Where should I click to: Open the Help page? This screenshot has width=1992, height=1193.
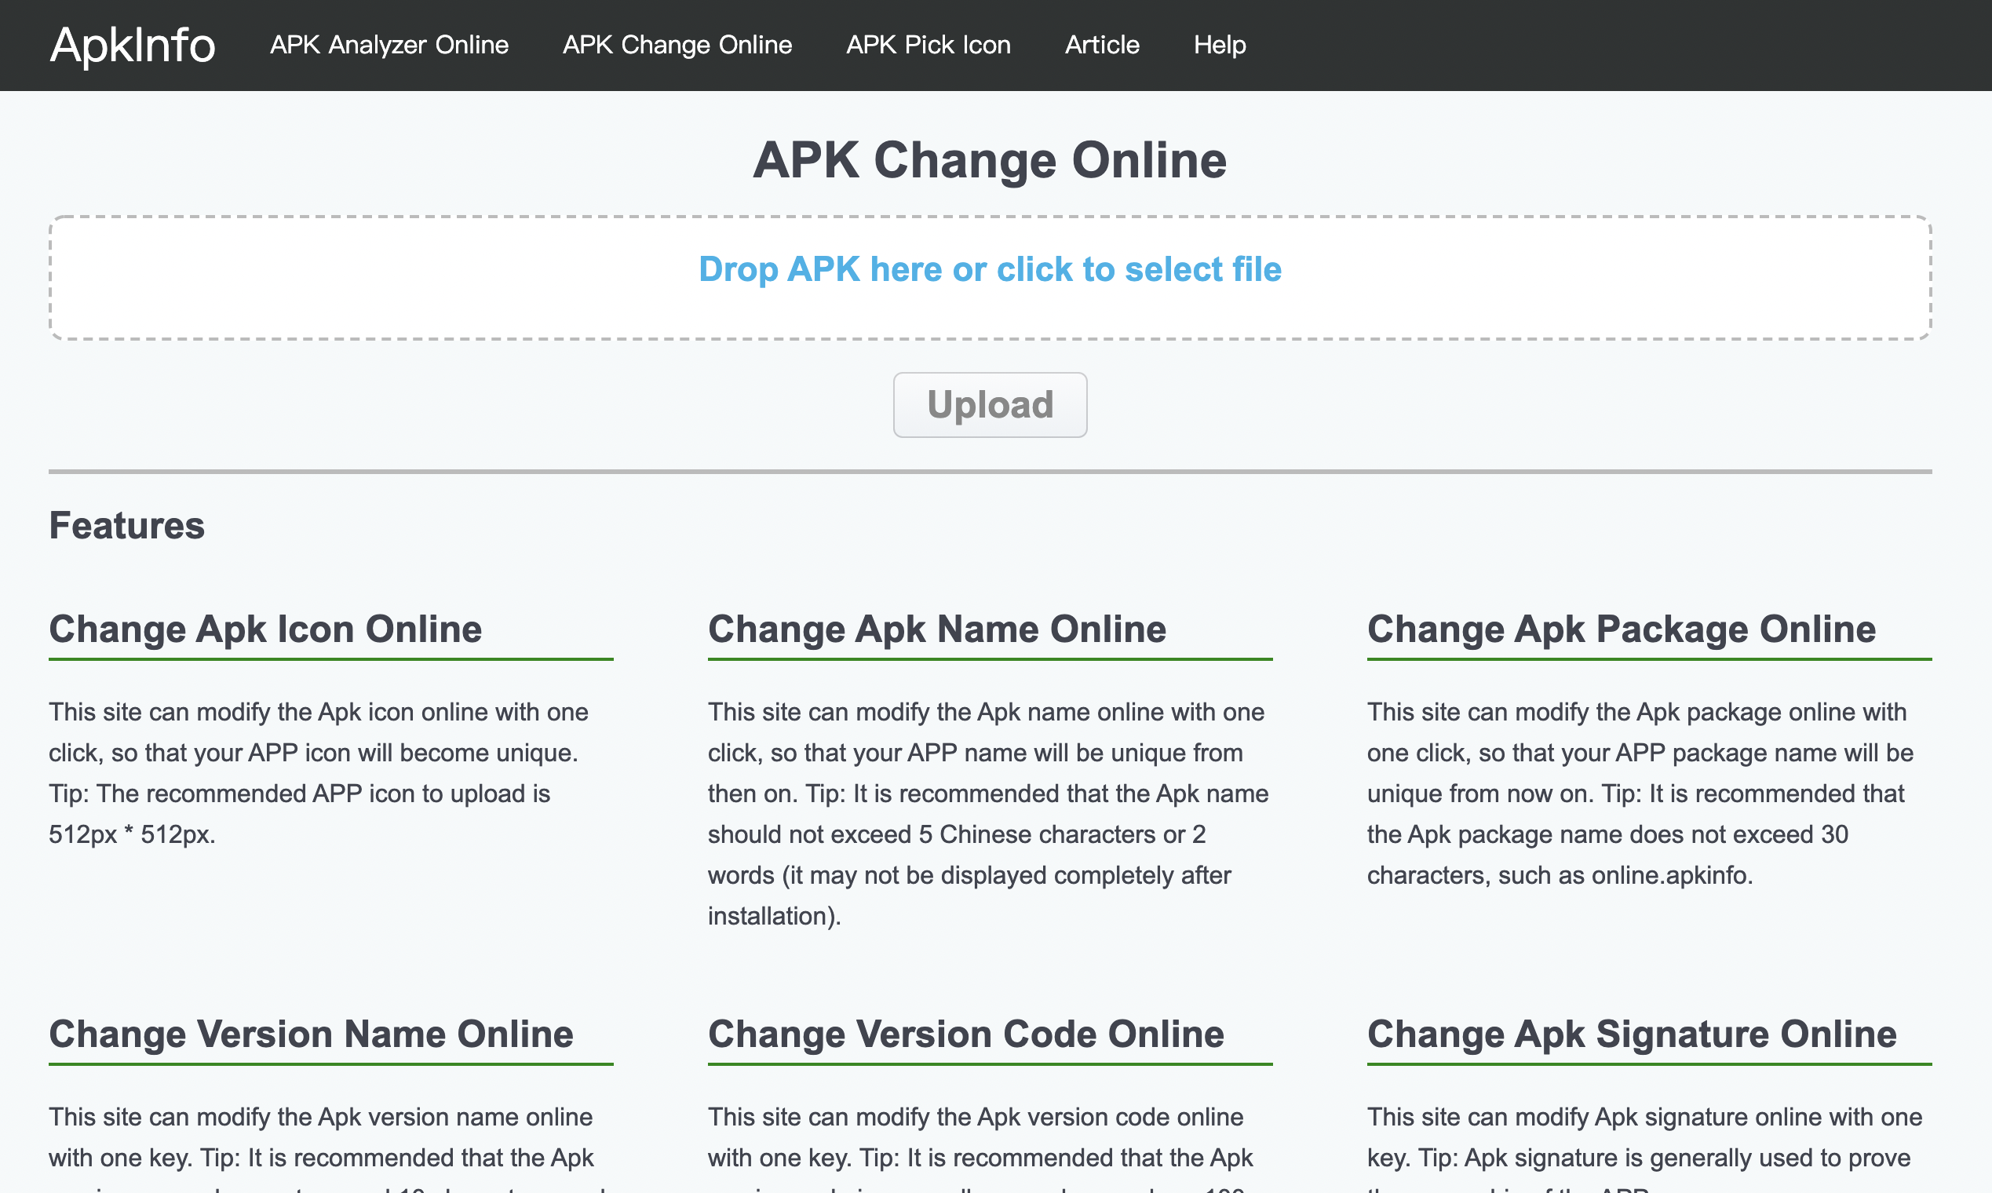[1220, 45]
